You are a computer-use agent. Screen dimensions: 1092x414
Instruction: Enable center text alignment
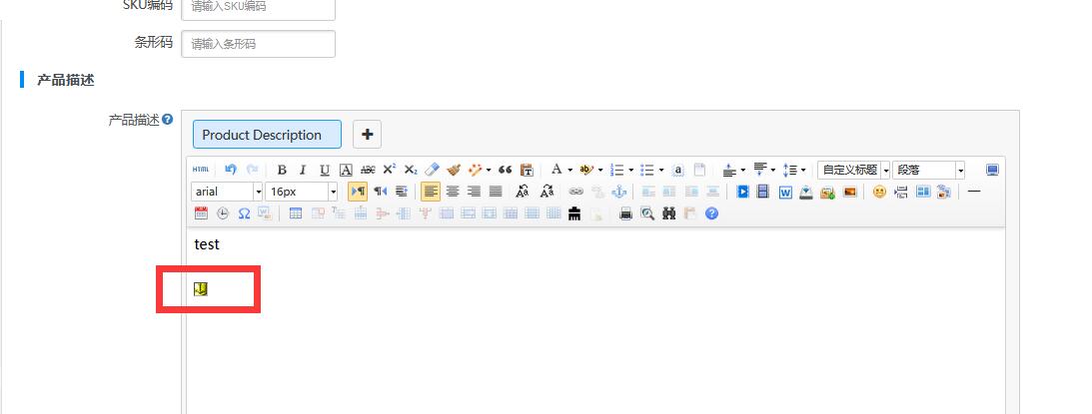click(x=453, y=192)
